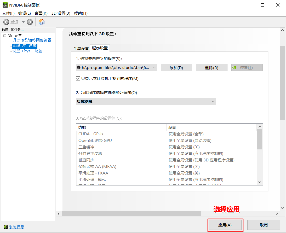Image resolution: width=286 pixels, height=233 pixels.
Task: Click settings list scroll down arrow
Action: coord(260,182)
